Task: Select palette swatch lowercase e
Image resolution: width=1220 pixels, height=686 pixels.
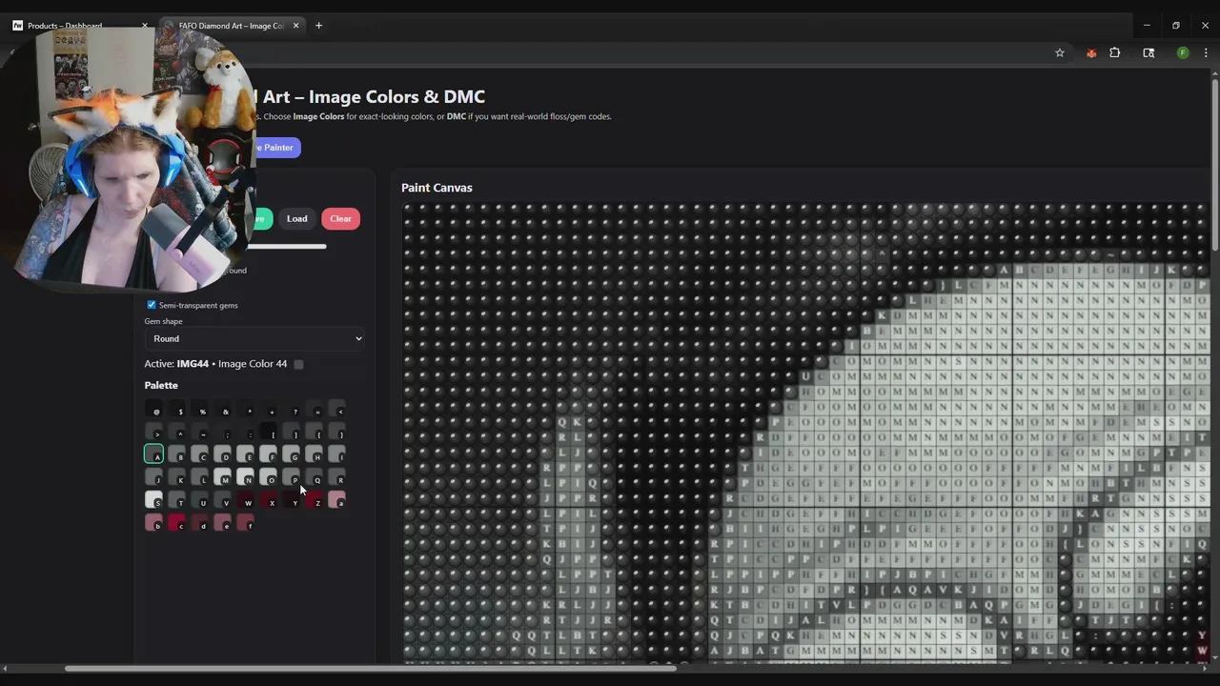Action: tap(222, 522)
